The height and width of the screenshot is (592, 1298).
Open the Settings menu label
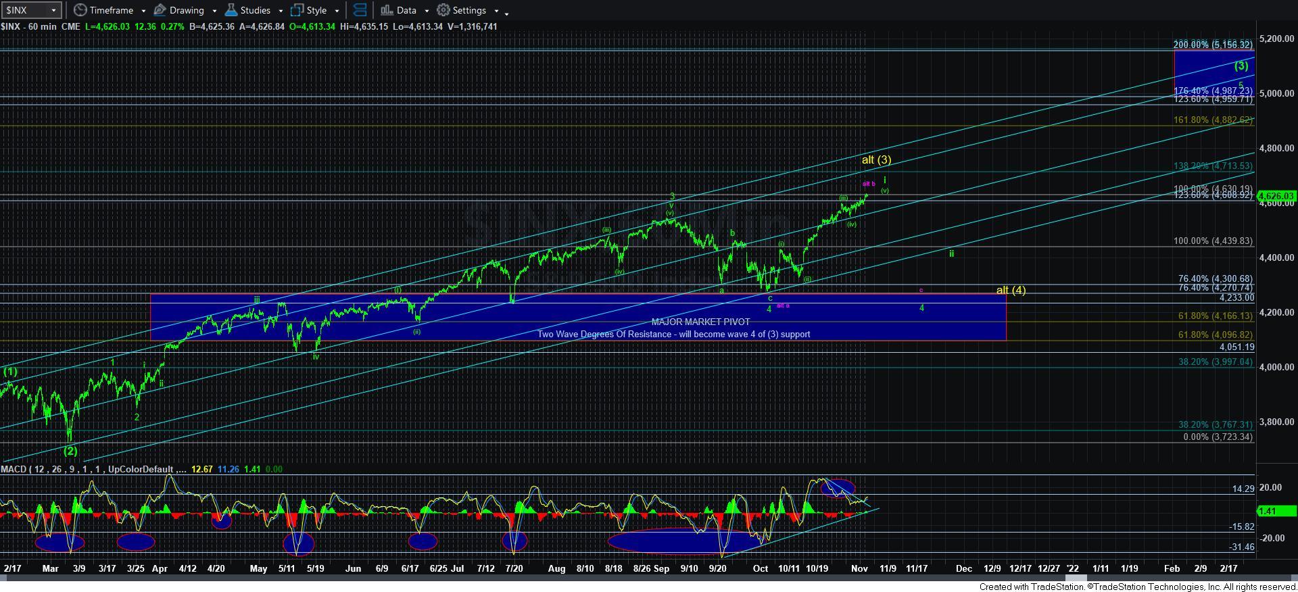tap(469, 10)
